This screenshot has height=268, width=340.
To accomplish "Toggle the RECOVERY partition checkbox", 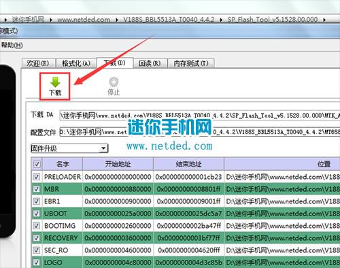I will pos(37,238).
